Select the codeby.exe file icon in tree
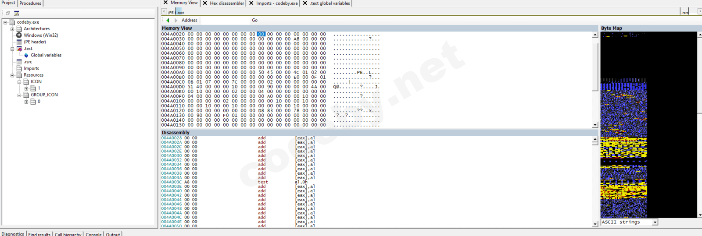This screenshot has height=236, width=702. (x=12, y=22)
